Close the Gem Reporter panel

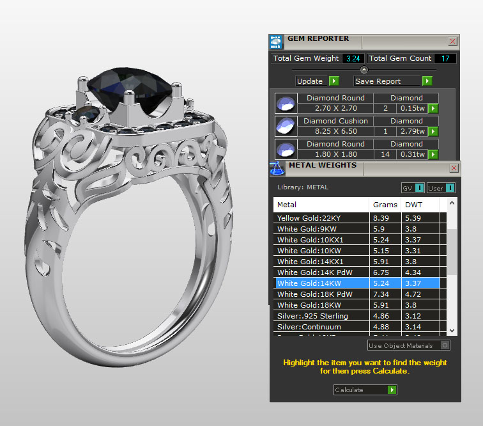(452, 42)
